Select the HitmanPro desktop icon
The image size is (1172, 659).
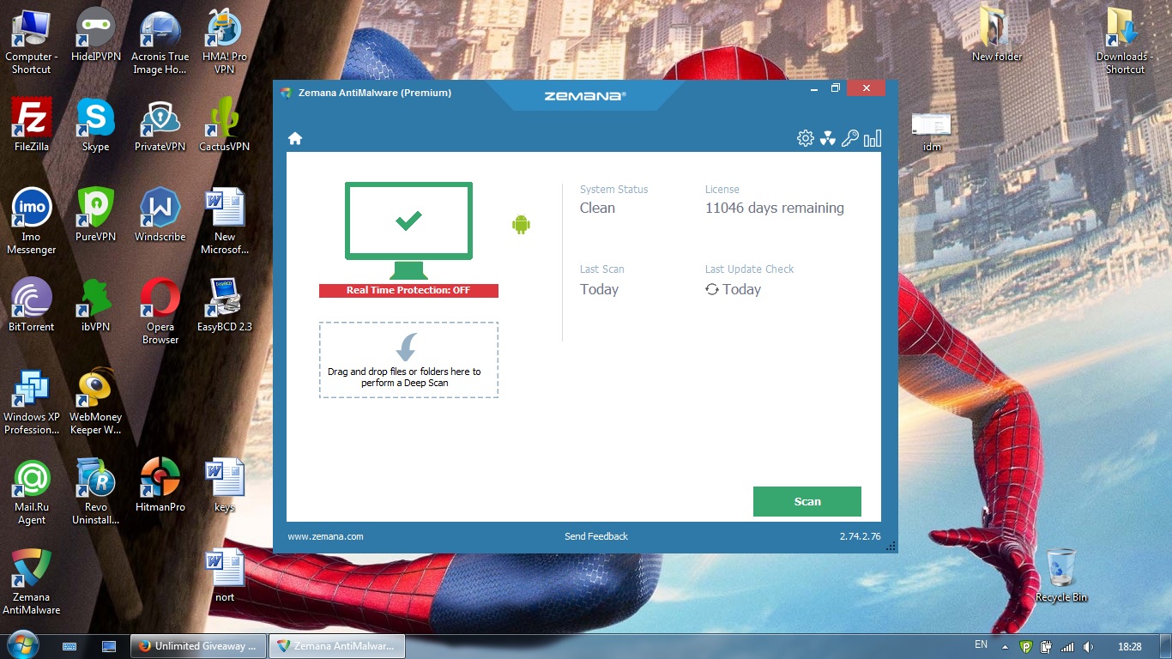(x=160, y=486)
